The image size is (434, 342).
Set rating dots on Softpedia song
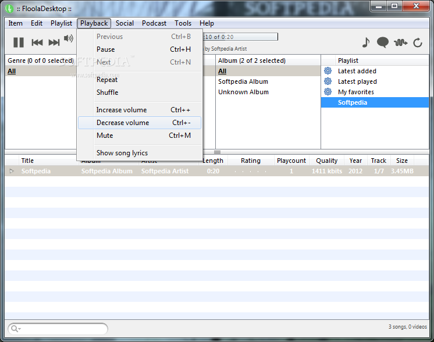[x=251, y=172]
